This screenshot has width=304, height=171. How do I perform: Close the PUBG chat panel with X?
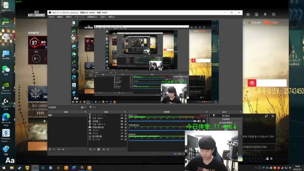tap(272, 116)
